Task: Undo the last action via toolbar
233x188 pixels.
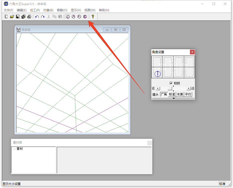Action: 37,17
